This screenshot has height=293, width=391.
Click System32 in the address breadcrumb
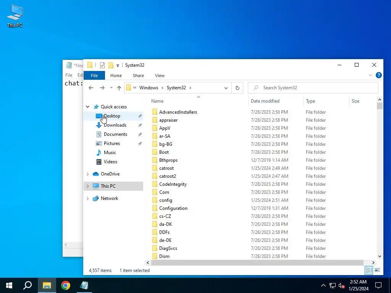coord(176,88)
